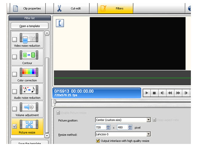
Task: Click the Stop button
Action: click(154, 93)
